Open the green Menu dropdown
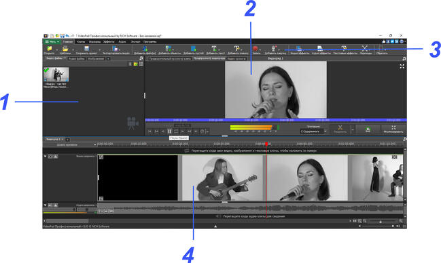The width and height of the screenshot is (441, 263). pos(52,41)
